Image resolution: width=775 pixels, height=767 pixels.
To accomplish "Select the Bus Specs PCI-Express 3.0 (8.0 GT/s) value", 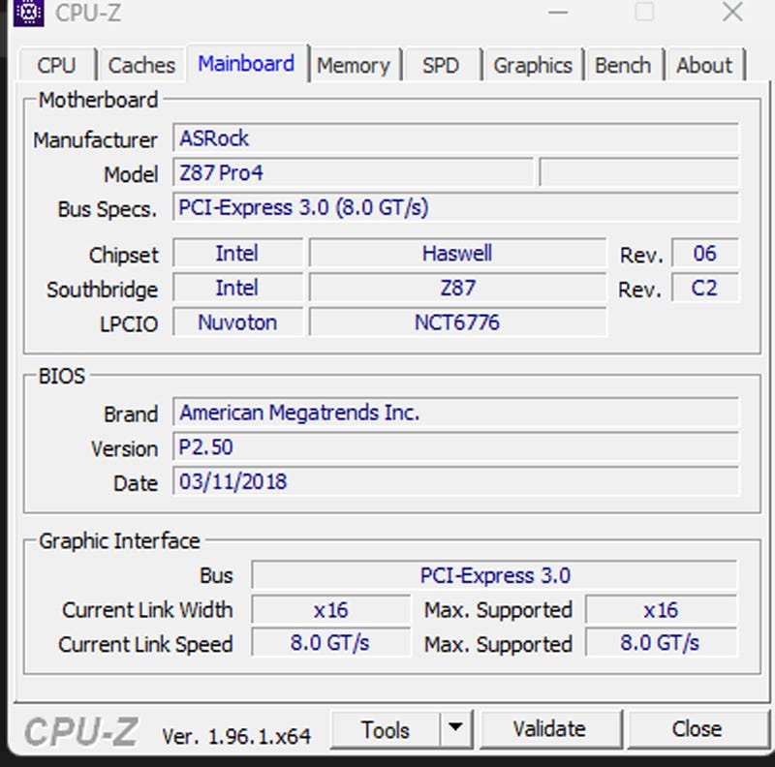I will (x=455, y=207).
